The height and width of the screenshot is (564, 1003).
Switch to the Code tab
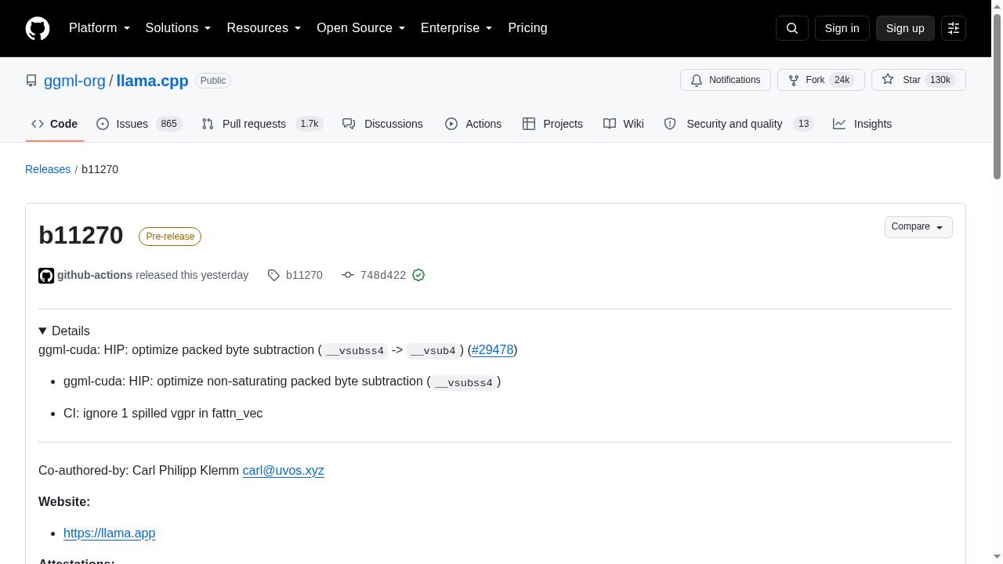55,124
